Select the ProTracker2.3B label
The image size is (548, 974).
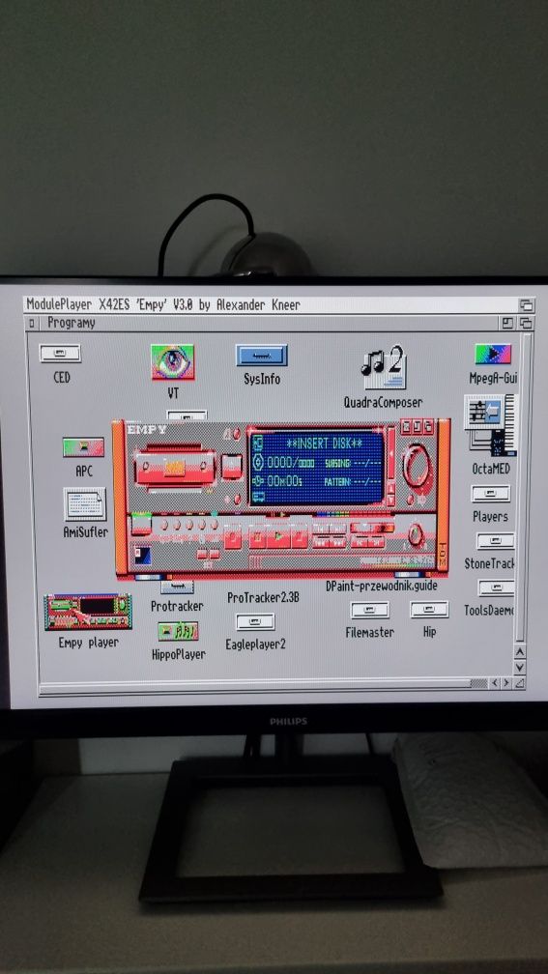(263, 597)
